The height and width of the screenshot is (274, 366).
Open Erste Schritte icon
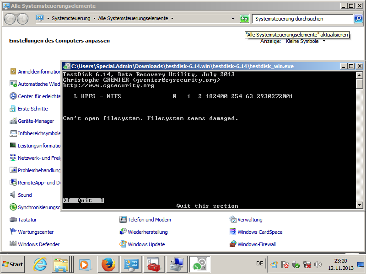click(13, 109)
